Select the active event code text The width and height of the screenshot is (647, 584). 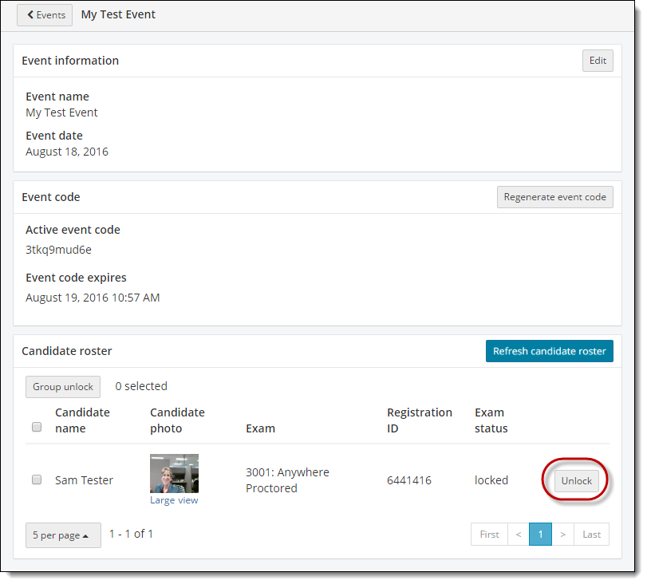click(x=58, y=250)
